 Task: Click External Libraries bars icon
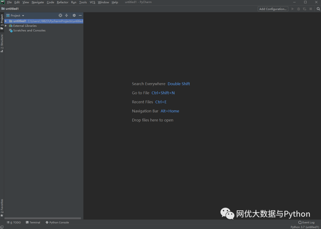click(11, 26)
